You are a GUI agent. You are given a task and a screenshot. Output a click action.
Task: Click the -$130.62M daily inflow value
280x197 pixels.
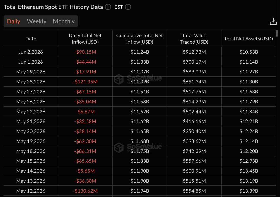pyautogui.click(x=85, y=191)
